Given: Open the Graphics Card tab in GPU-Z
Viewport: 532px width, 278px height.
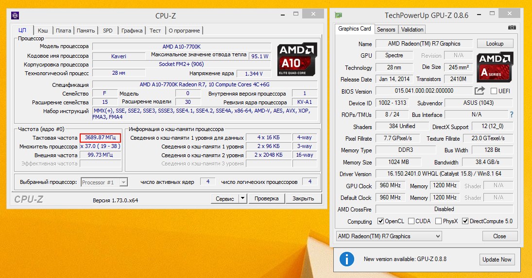Looking at the screenshot, I should coord(355,29).
